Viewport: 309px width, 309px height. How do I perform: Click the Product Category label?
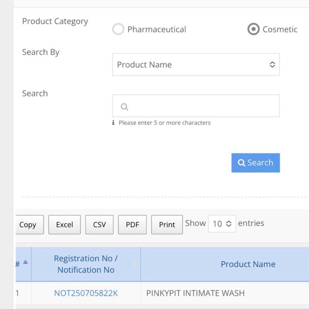55,21
